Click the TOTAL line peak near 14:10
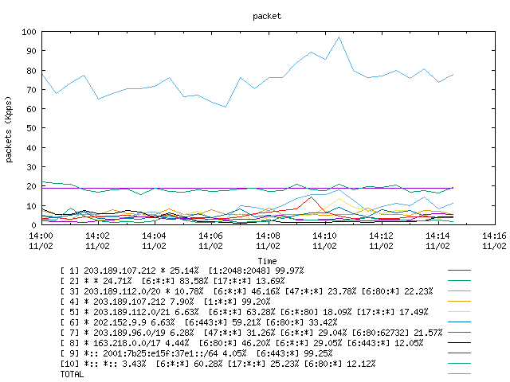 pos(339,37)
